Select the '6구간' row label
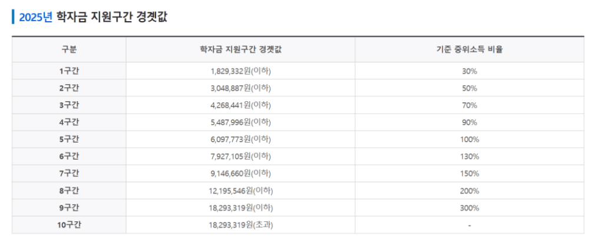The width and height of the screenshot is (604, 252). [x=69, y=157]
